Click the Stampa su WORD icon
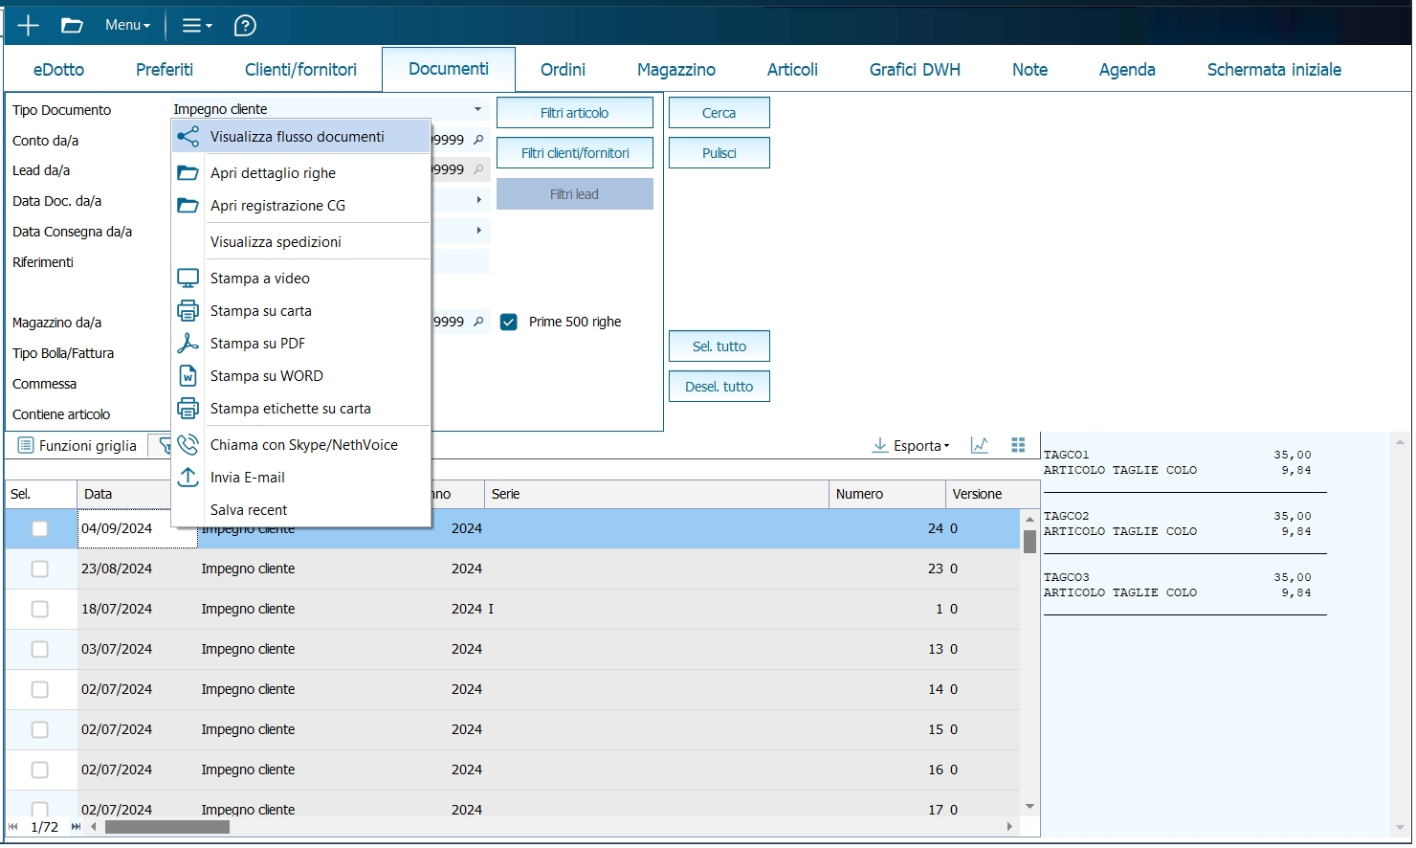 (188, 376)
